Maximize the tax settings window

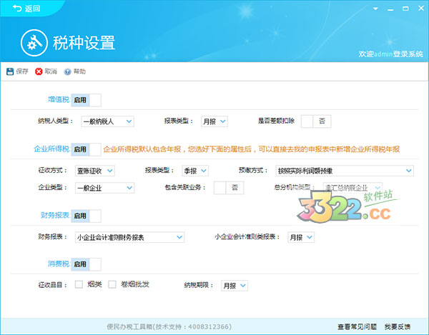tap(405, 9)
